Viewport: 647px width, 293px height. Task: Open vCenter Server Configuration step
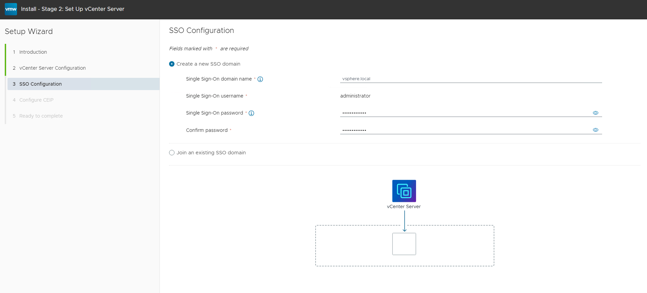click(52, 68)
